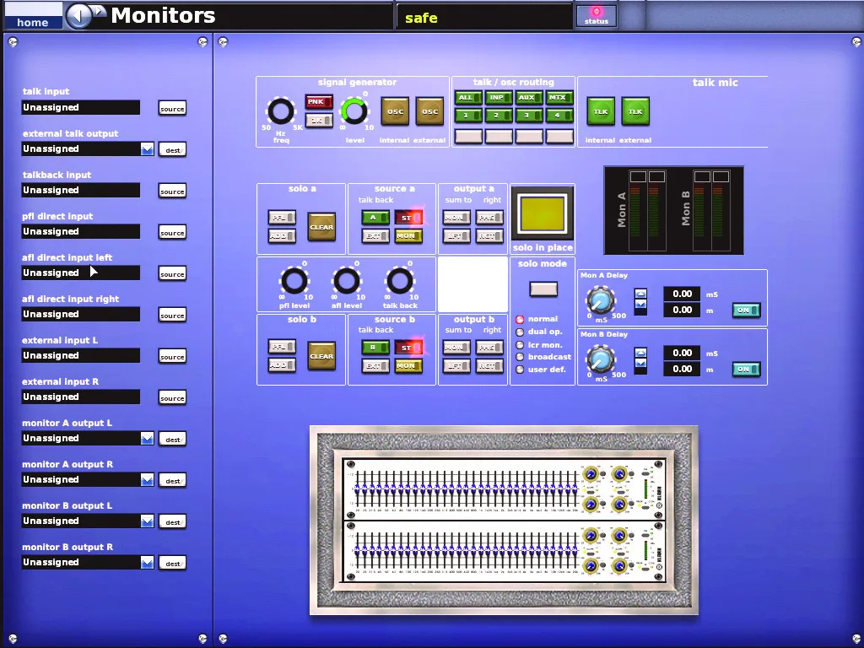The height and width of the screenshot is (648, 864).
Task: Adjust the afl level knob
Action: tap(347, 281)
